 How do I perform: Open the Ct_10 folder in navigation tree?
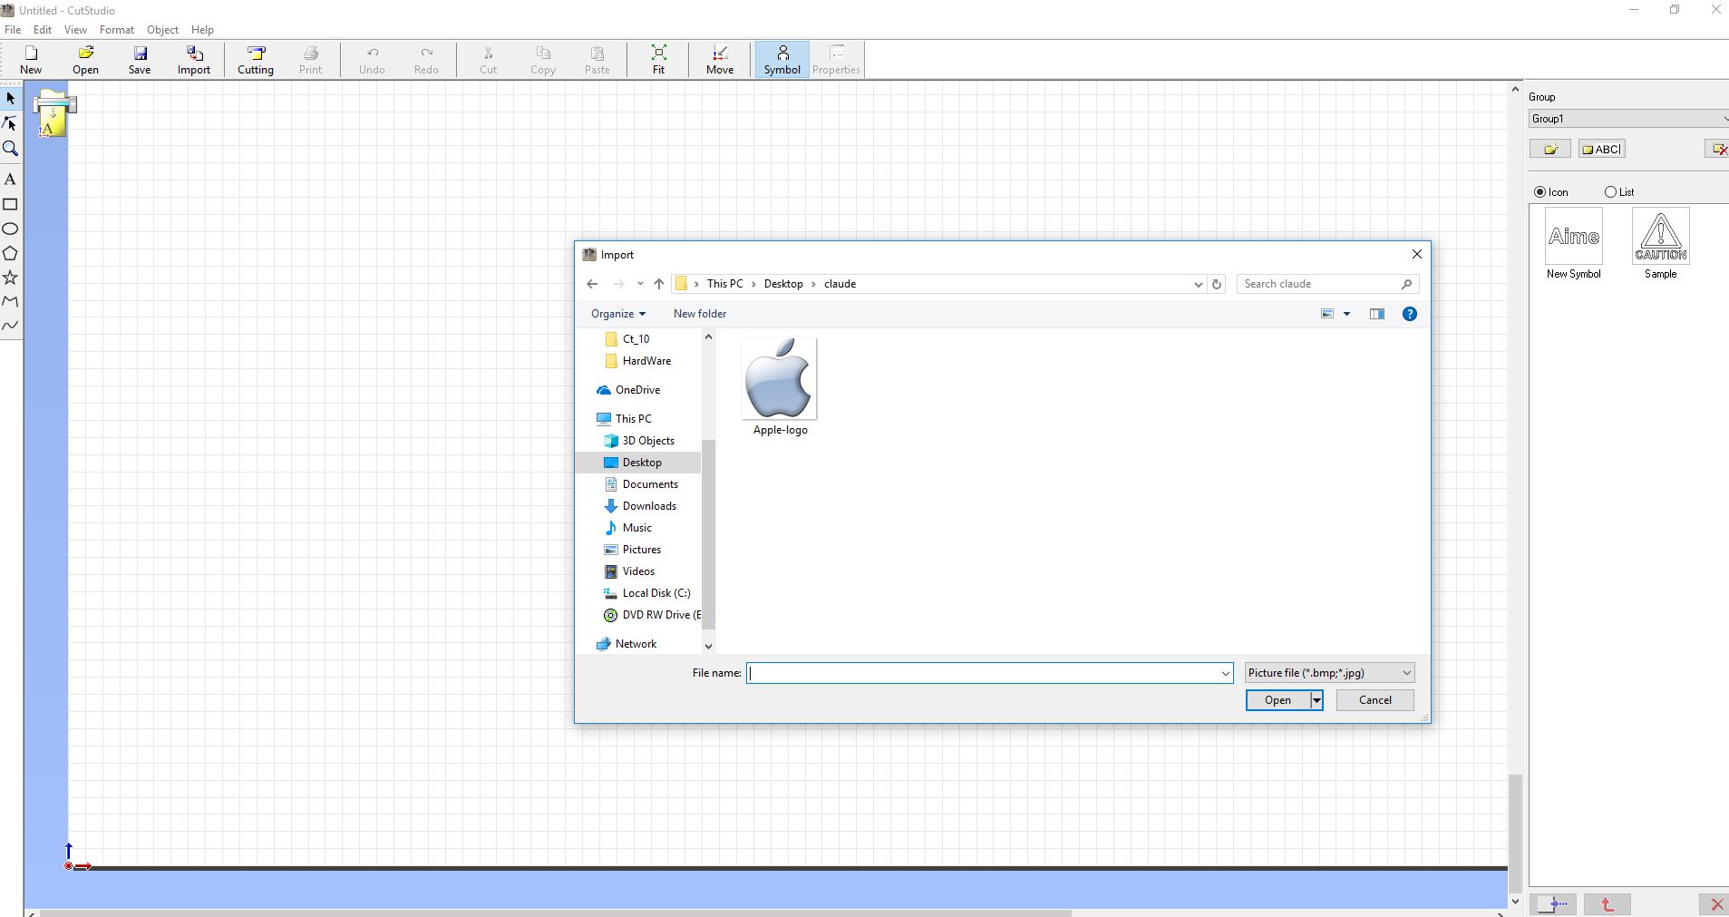point(636,339)
